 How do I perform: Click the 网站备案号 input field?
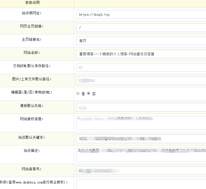(141, 170)
